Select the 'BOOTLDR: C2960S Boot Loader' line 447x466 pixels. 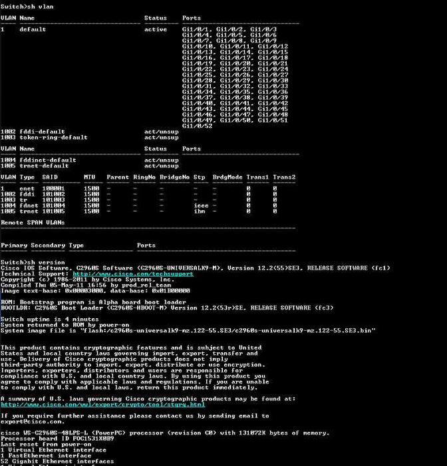pos(167,308)
